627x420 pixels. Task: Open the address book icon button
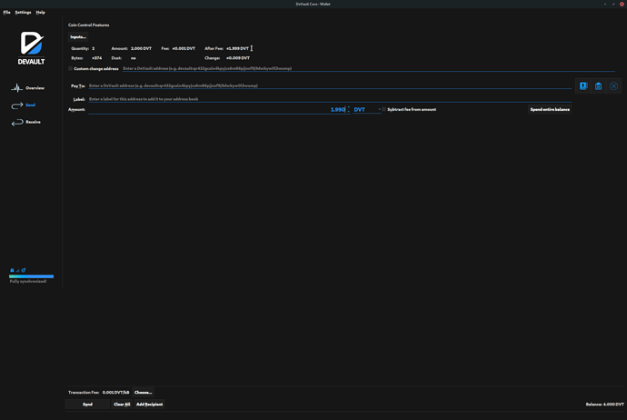click(583, 86)
